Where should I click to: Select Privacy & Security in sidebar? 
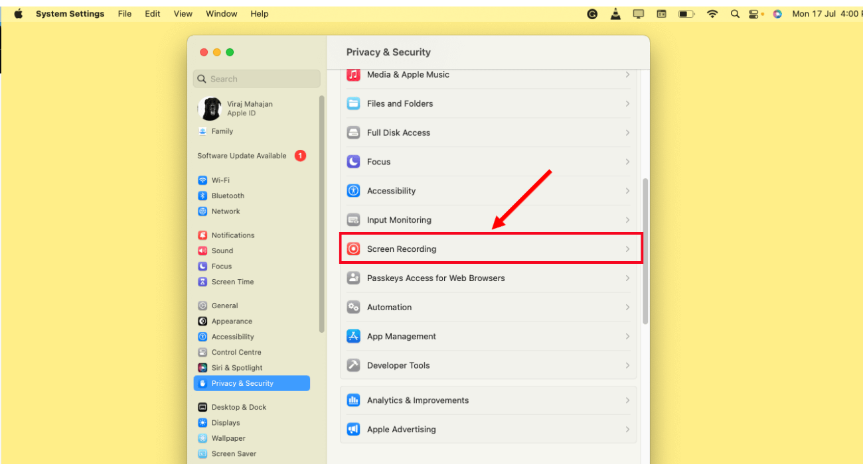252,383
